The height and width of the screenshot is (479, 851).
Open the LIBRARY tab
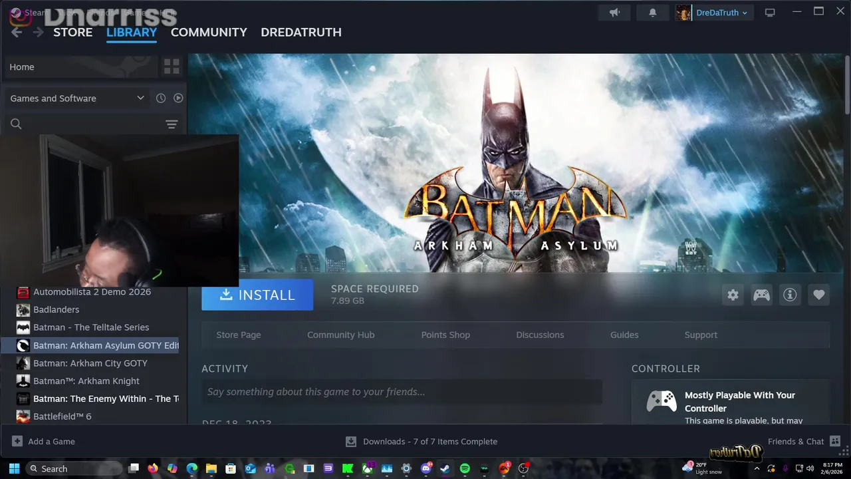click(x=132, y=32)
